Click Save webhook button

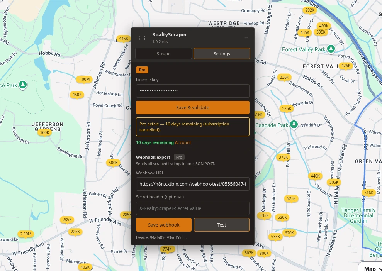[164, 225]
